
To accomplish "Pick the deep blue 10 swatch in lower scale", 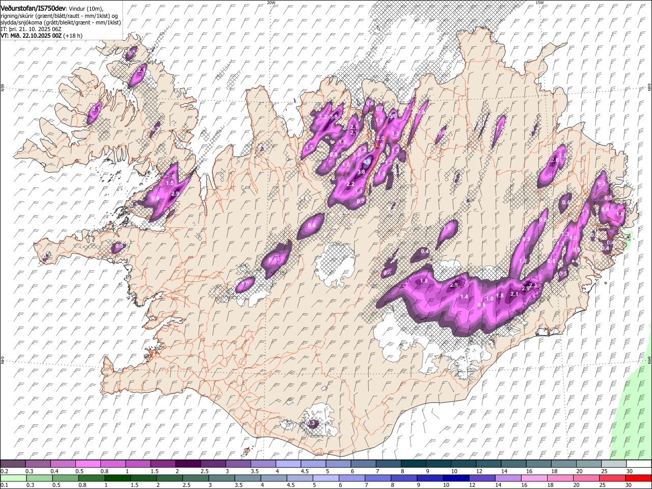I will coord(456,478).
